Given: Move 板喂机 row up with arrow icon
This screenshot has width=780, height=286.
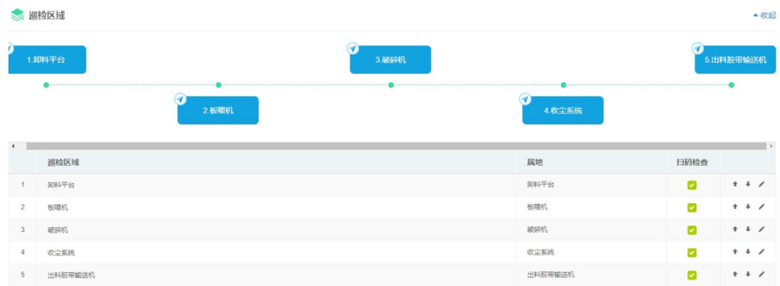Looking at the screenshot, I should (734, 207).
